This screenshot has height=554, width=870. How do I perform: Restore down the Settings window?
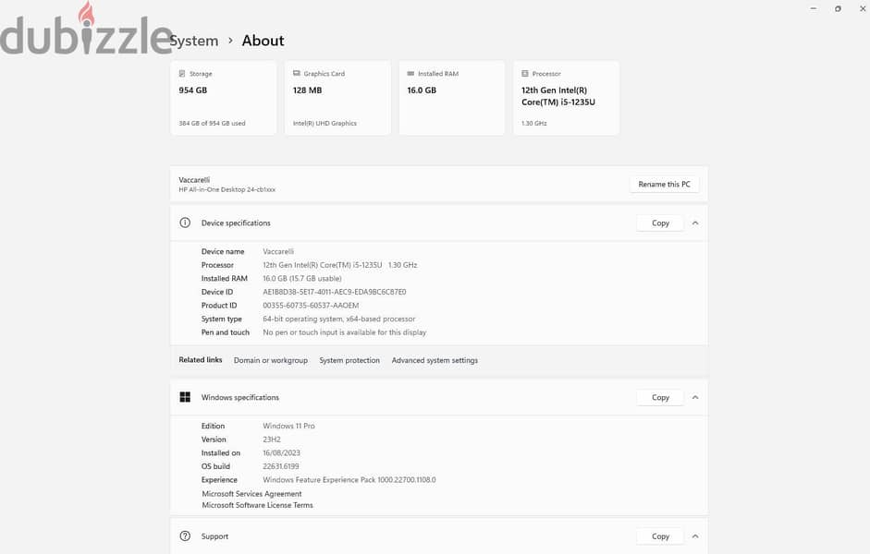[x=838, y=8]
